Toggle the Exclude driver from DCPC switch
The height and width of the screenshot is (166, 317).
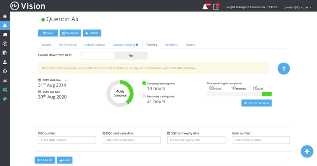point(114,56)
